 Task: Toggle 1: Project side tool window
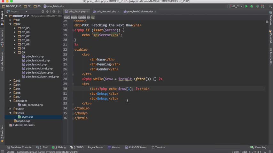(x=2, y=18)
